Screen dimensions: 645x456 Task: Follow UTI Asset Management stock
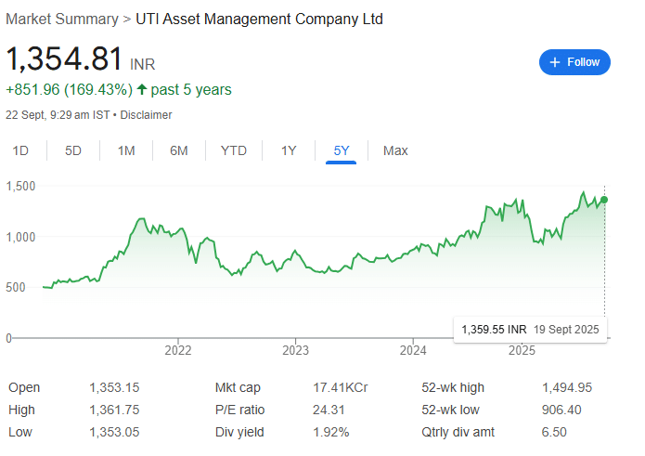574,62
